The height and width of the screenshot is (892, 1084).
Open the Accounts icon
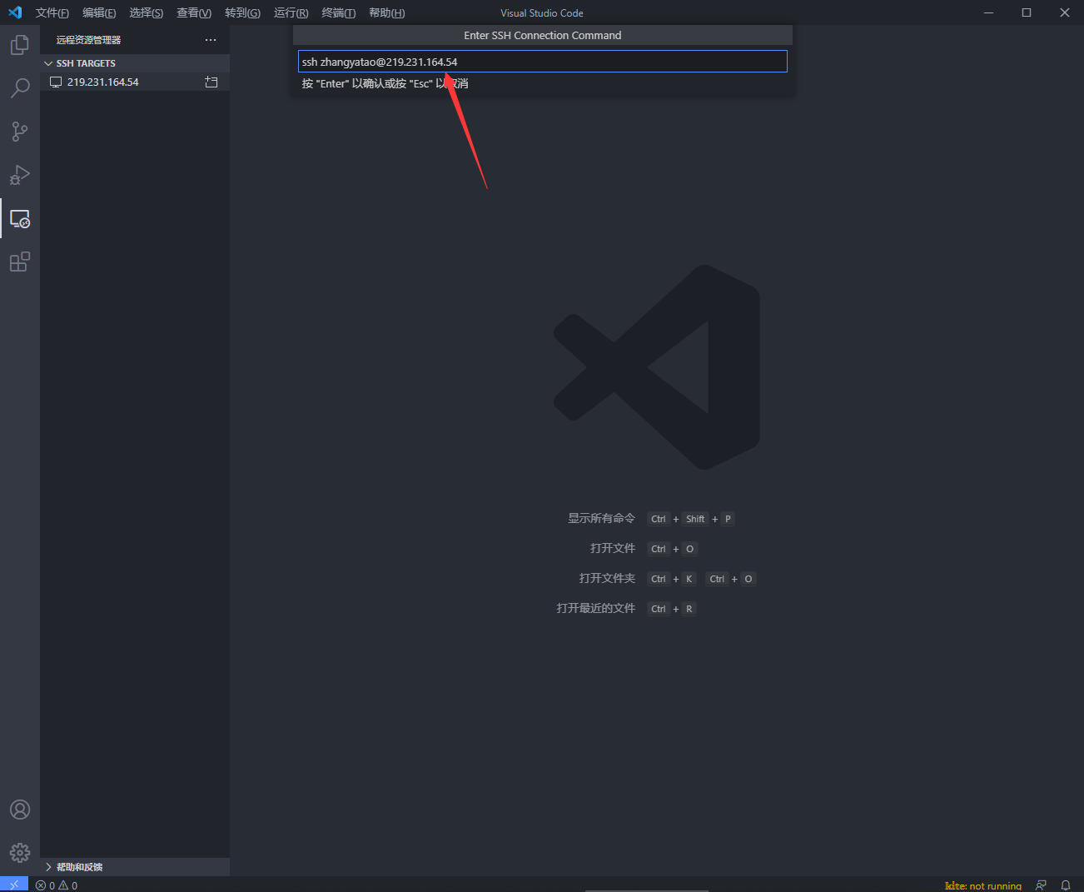(20, 810)
